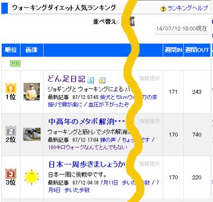Click the ウォーキングダイエット人気ランキング heading

click(64, 8)
